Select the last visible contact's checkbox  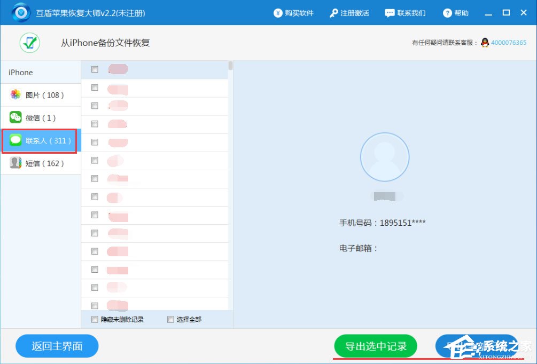(x=94, y=306)
